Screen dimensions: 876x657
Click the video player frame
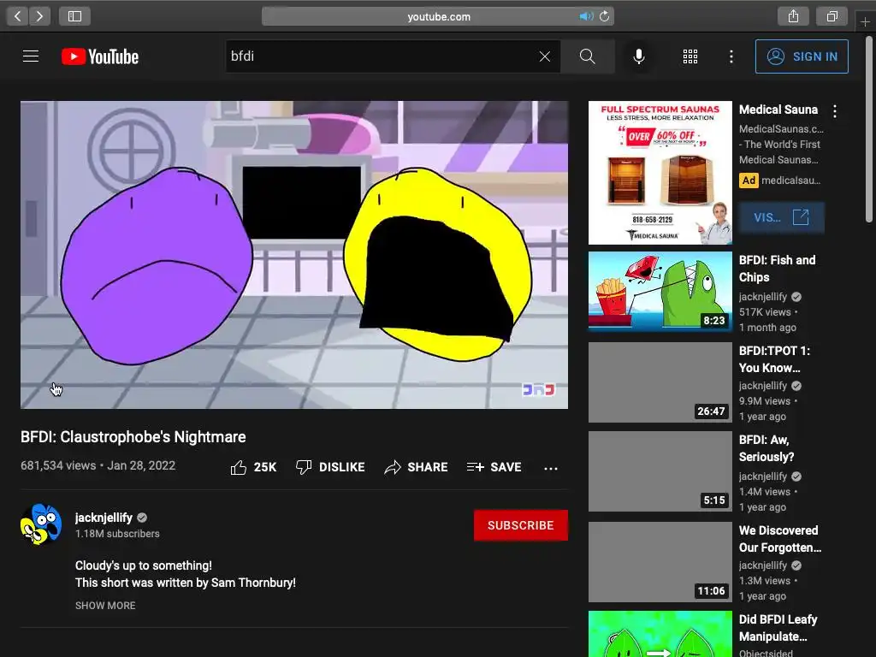[294, 255]
